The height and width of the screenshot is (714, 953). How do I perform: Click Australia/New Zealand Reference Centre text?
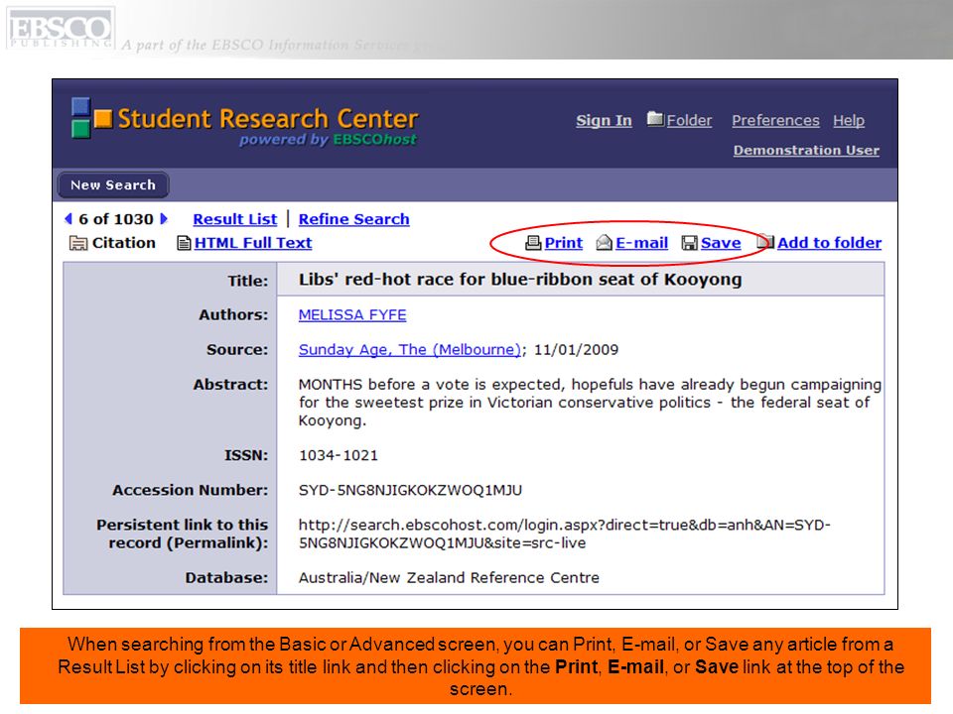click(449, 577)
